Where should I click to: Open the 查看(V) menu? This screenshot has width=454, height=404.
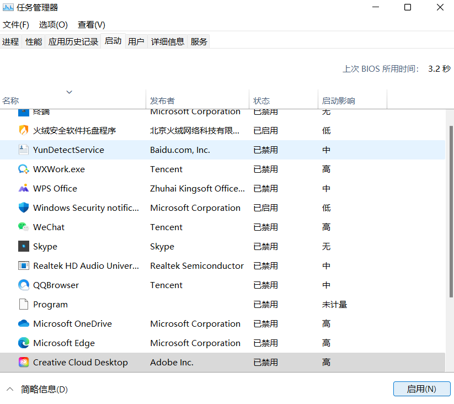pos(91,25)
